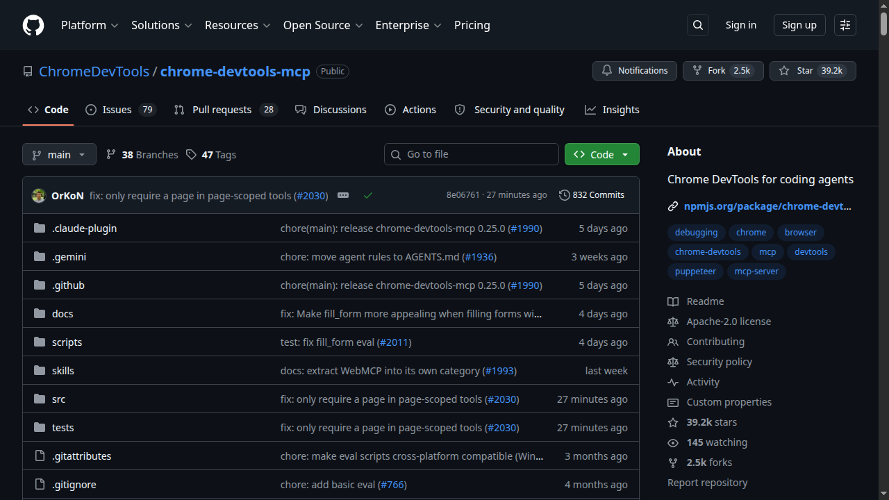Open the Pricing page
The width and height of the screenshot is (889, 500).
coord(472,25)
